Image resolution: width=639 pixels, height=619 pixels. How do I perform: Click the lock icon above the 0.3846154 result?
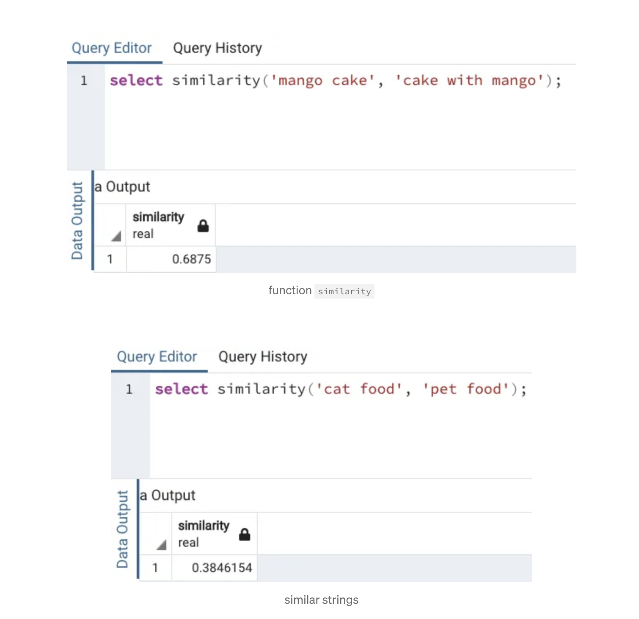(x=245, y=534)
